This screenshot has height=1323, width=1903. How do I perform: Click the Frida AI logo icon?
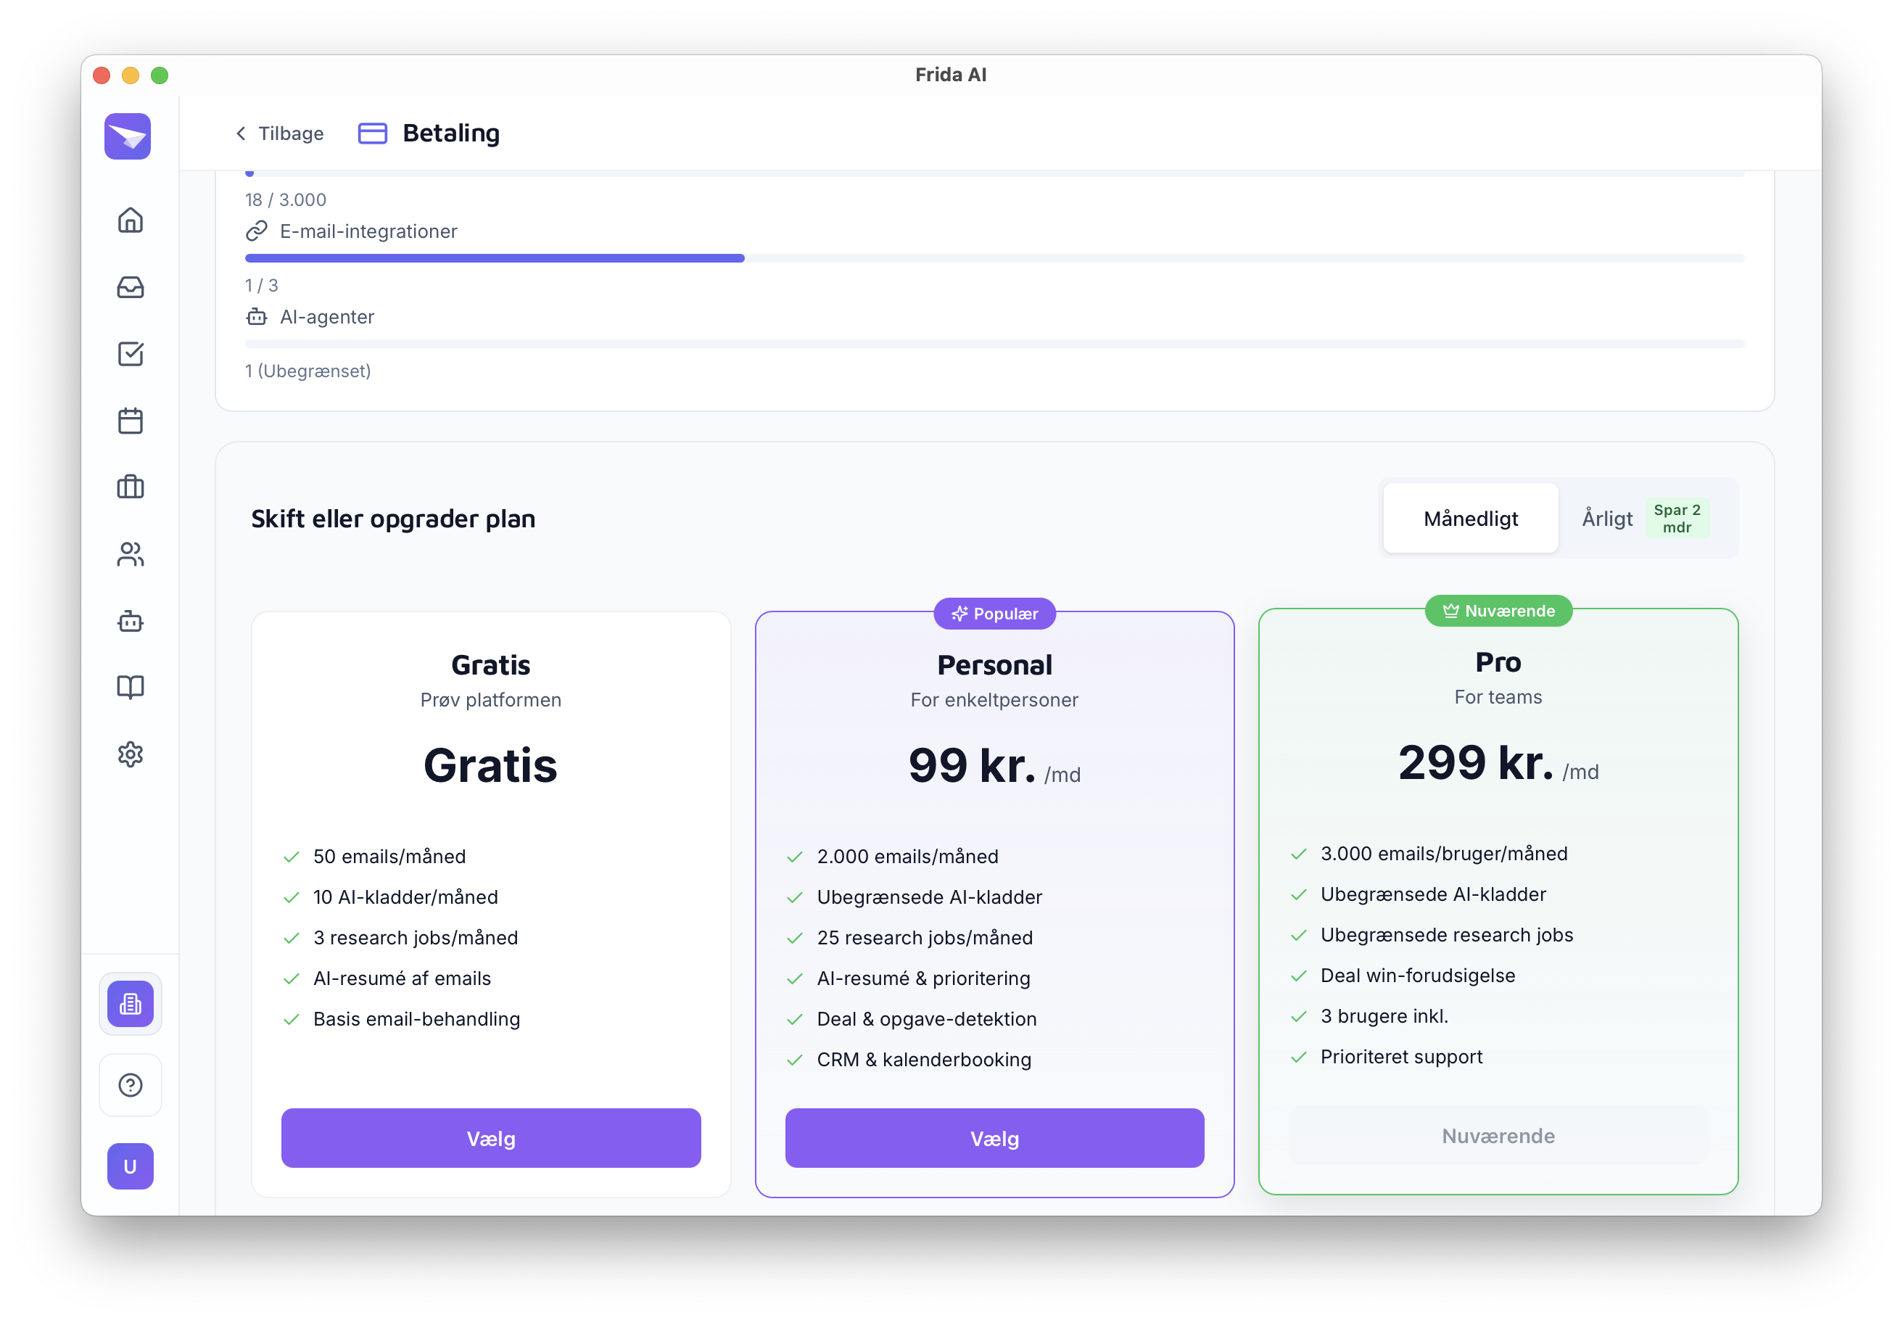128,137
